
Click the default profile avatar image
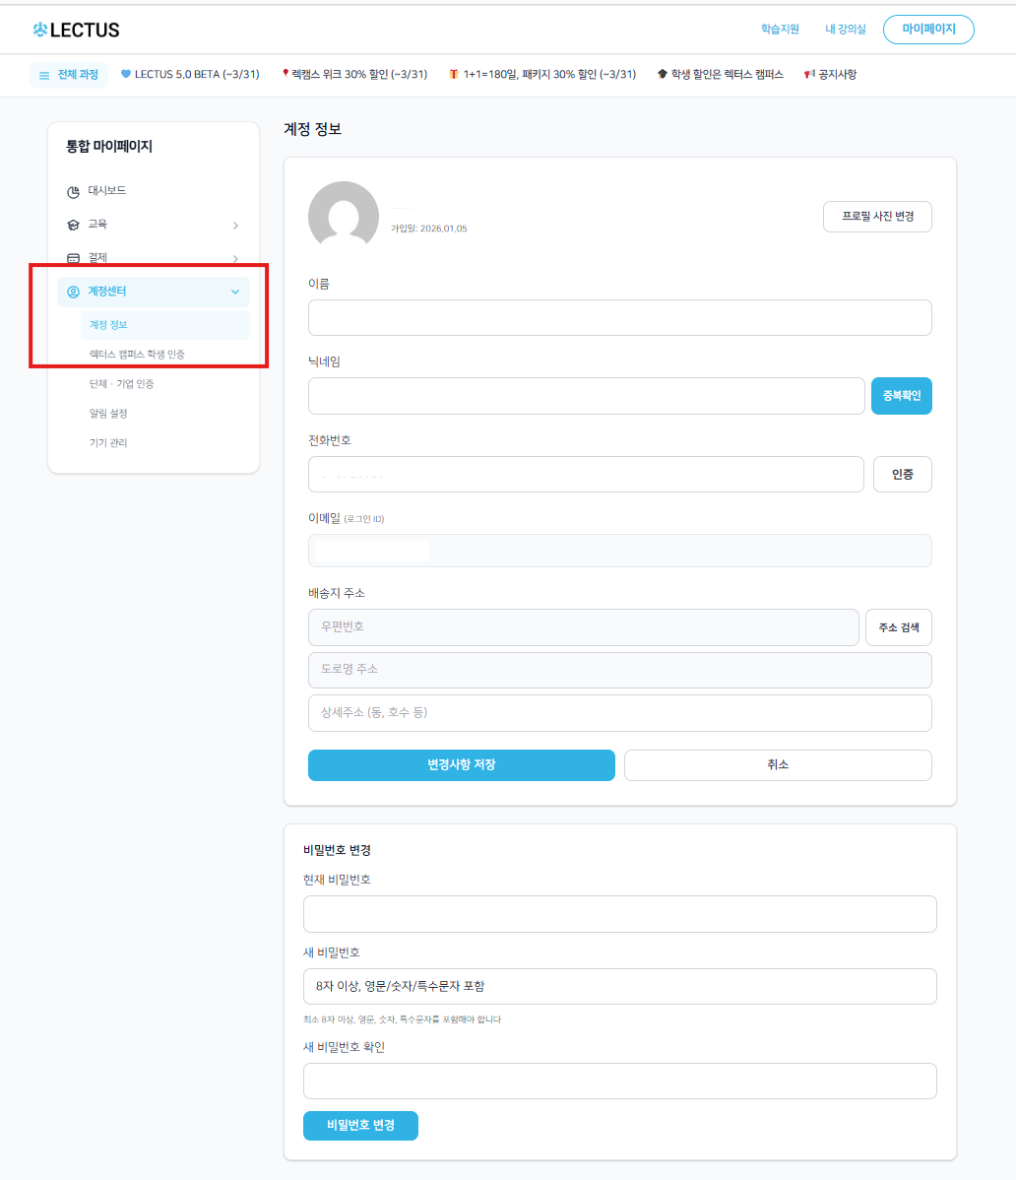click(344, 216)
